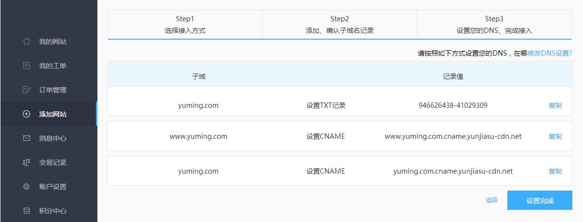
Task: Open 消息中心 menu item
Action: point(52,138)
